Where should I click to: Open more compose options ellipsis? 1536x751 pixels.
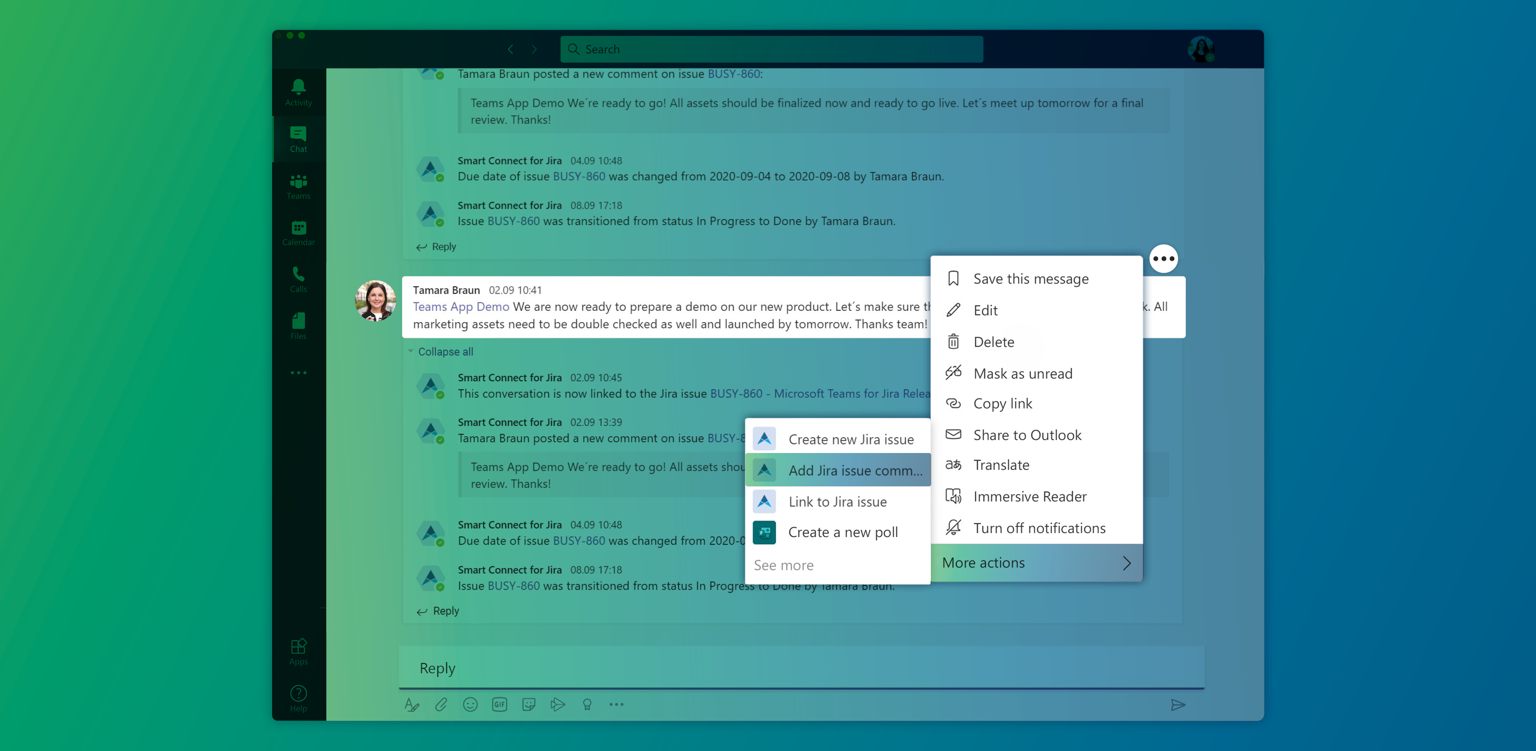point(616,705)
